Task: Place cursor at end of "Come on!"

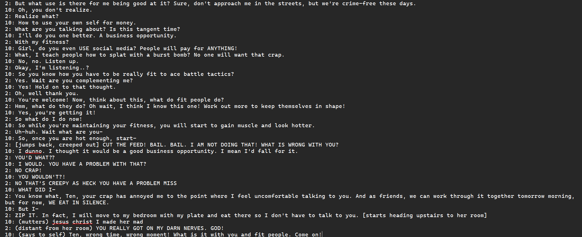Action: pos(322,235)
